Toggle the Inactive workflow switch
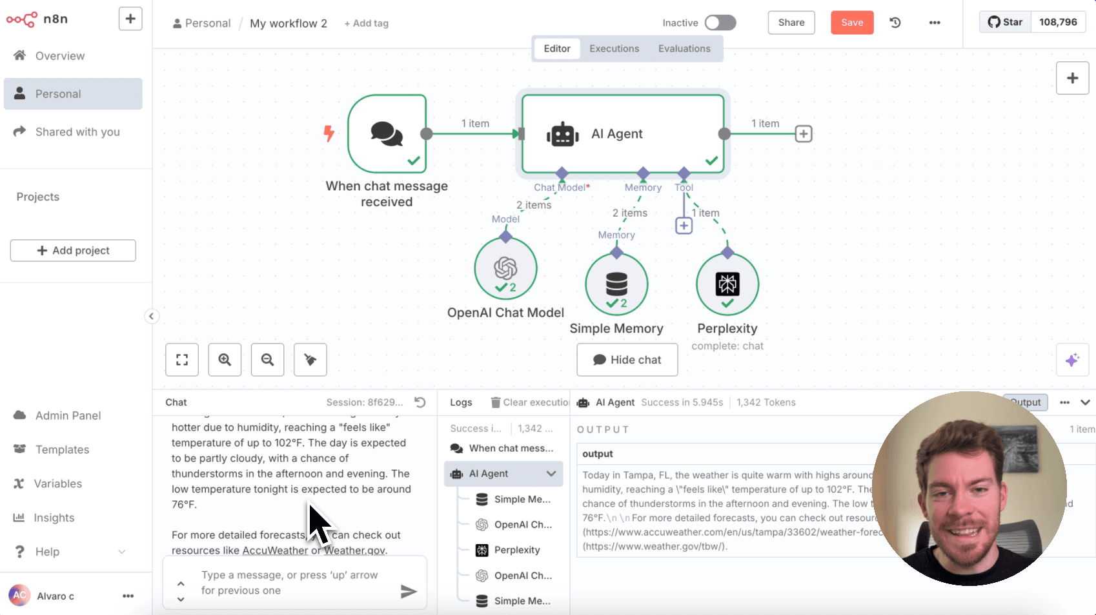Image resolution: width=1096 pixels, height=615 pixels. pyautogui.click(x=720, y=23)
